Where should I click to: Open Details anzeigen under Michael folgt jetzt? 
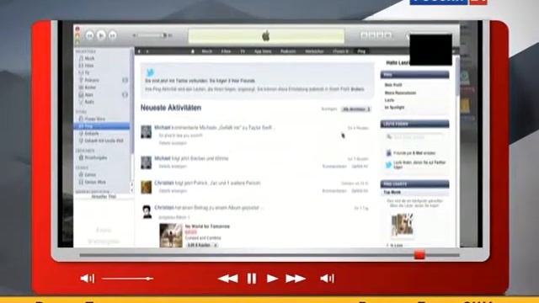pos(173,167)
